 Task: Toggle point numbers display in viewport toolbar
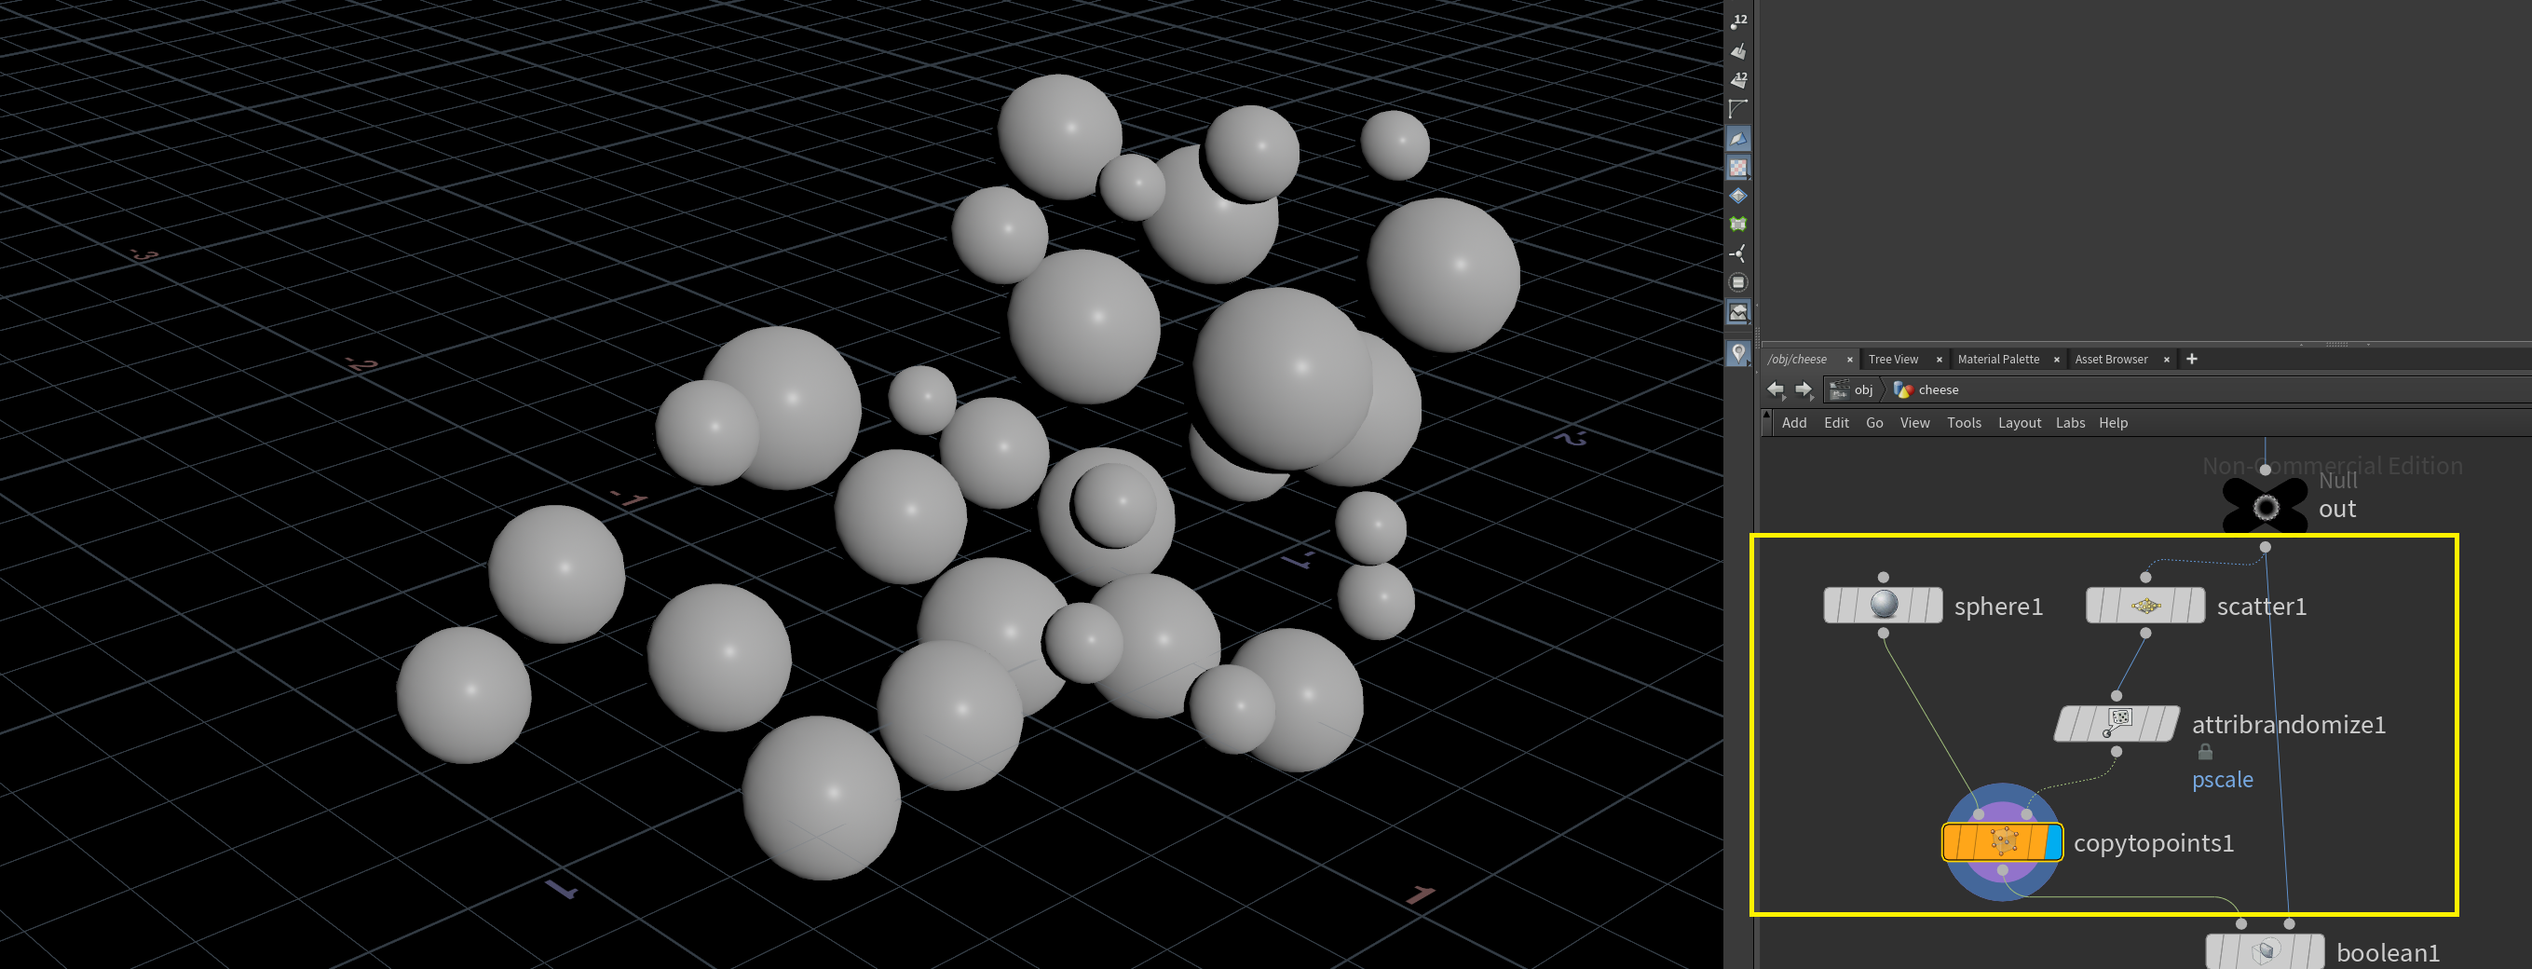tap(1737, 20)
